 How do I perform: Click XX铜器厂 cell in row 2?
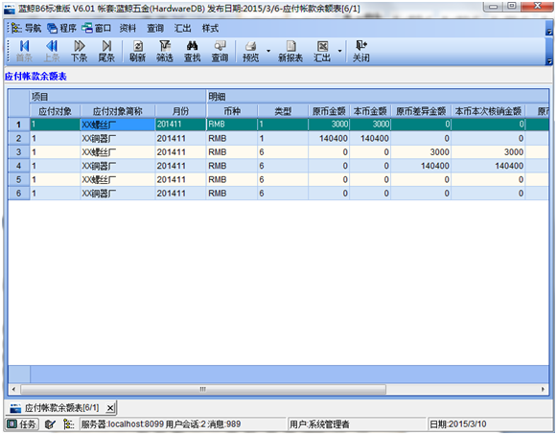[118, 139]
